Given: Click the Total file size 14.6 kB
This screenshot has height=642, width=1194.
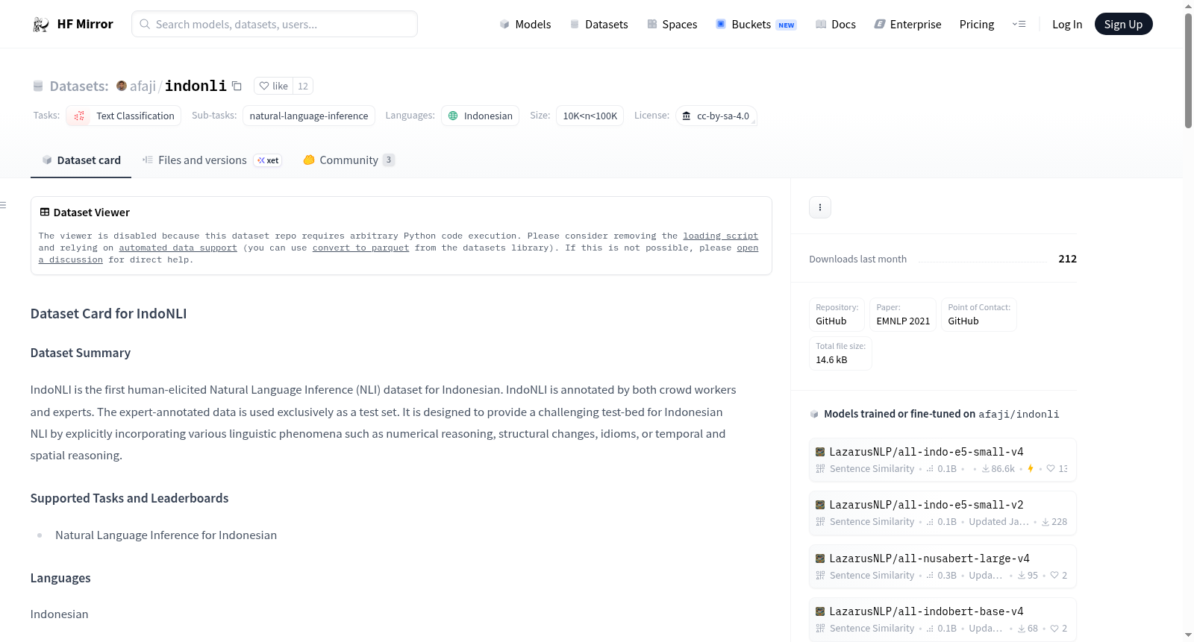Looking at the screenshot, I should (840, 353).
